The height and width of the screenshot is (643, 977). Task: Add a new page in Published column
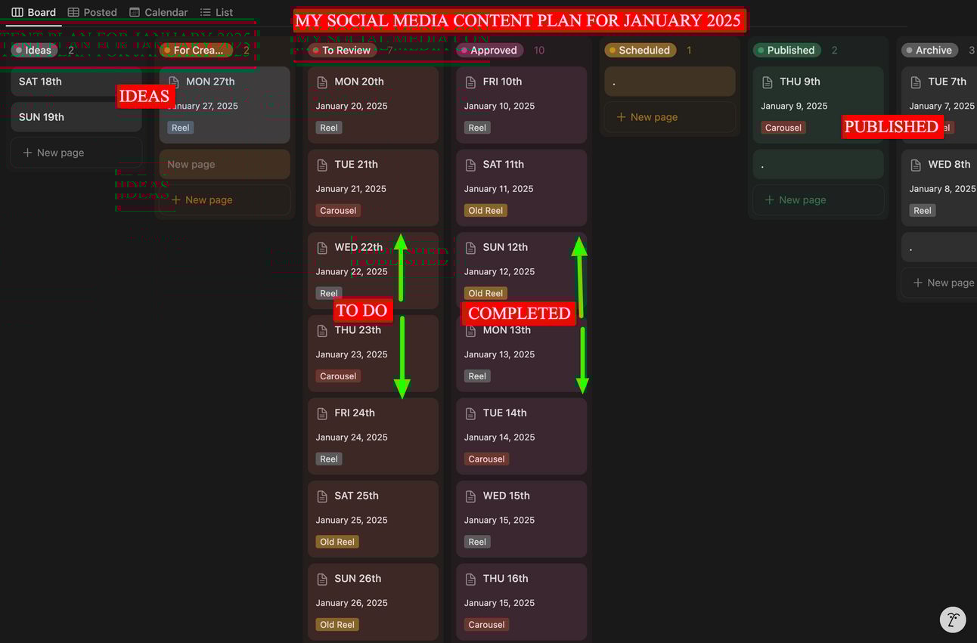click(x=818, y=200)
